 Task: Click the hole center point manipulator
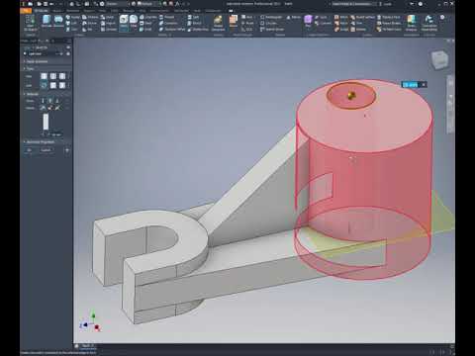tap(351, 96)
